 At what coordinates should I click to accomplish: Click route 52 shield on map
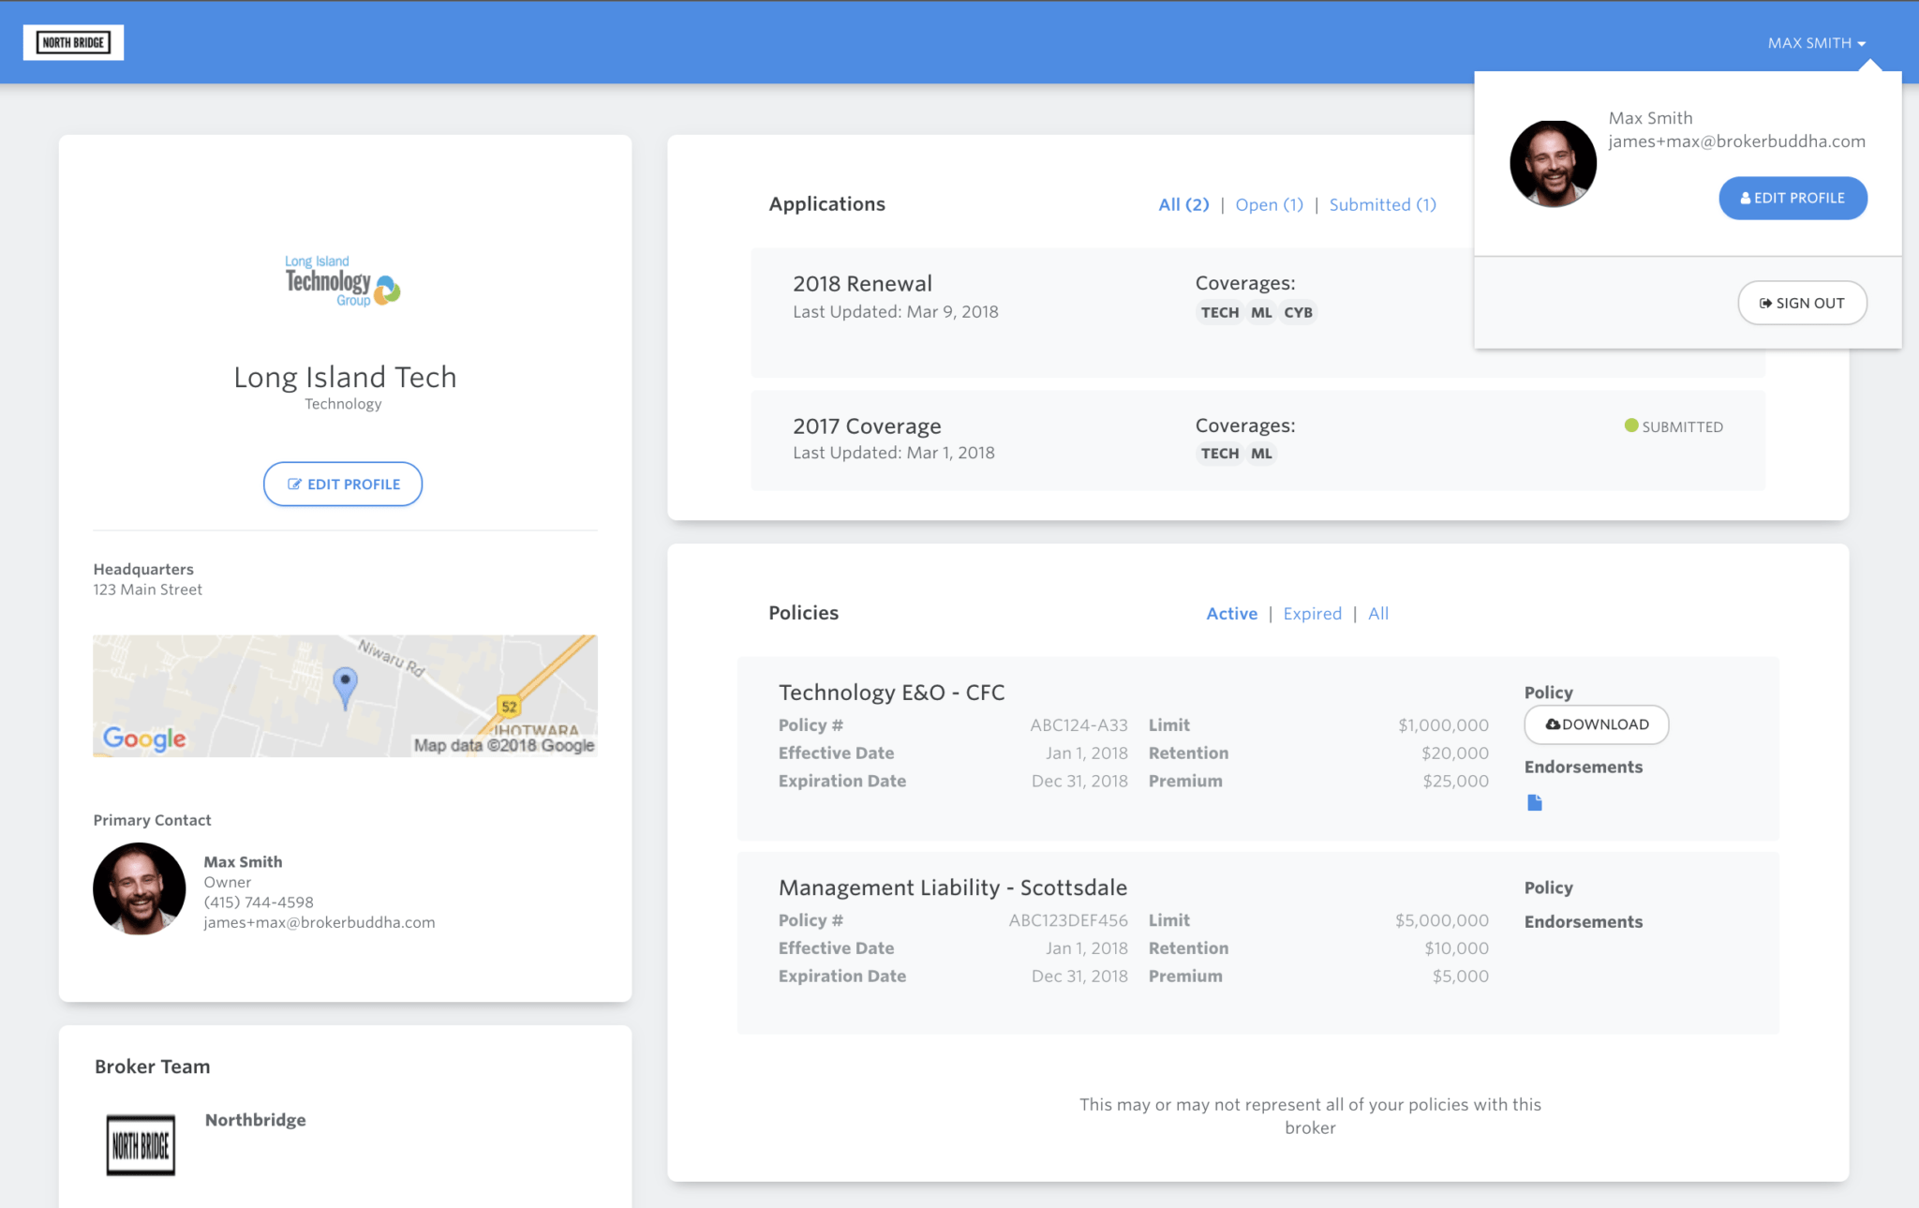click(x=509, y=707)
